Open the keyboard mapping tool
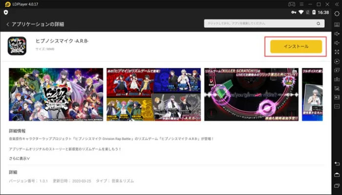 pyautogui.click(x=337, y=24)
